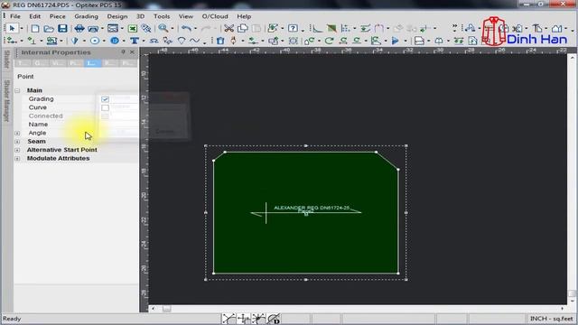Select the wave curve tool
Viewport: 578px width, 325px height.
[x=195, y=41]
